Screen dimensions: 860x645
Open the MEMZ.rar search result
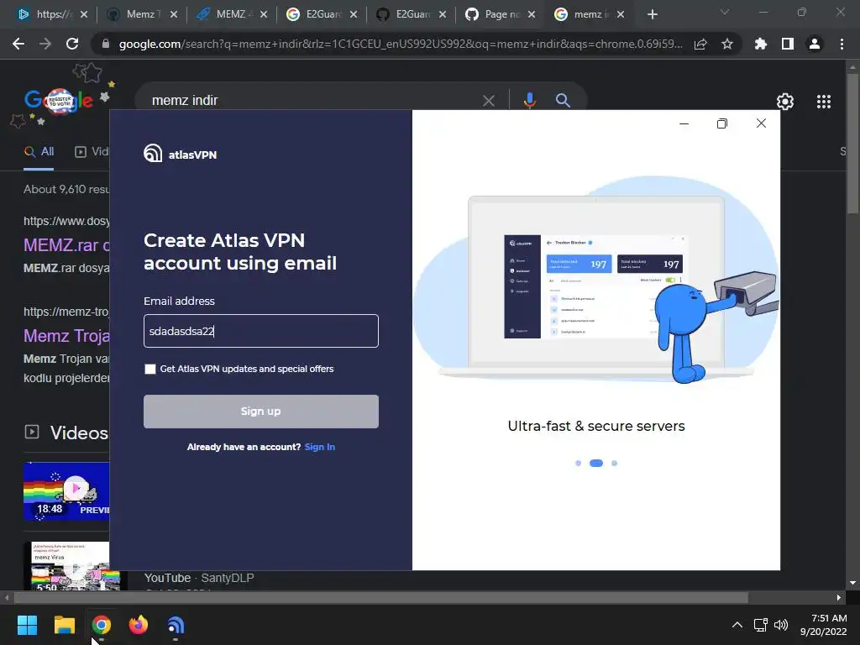[x=66, y=245]
